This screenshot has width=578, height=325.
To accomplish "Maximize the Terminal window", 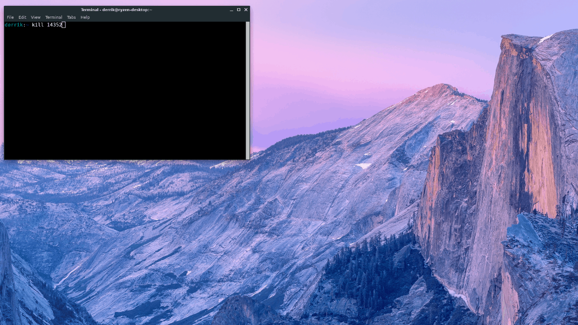I will pyautogui.click(x=238, y=10).
